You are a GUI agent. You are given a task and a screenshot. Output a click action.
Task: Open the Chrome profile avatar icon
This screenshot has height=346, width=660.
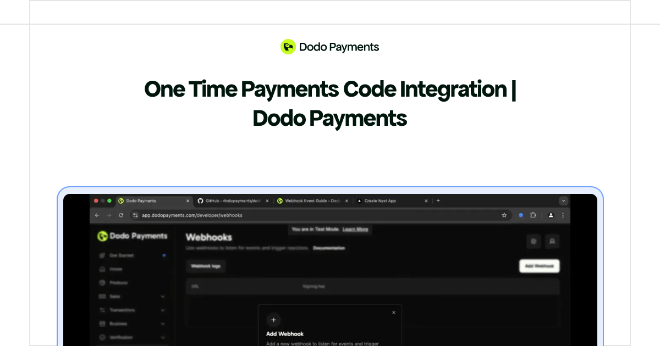[x=551, y=215]
